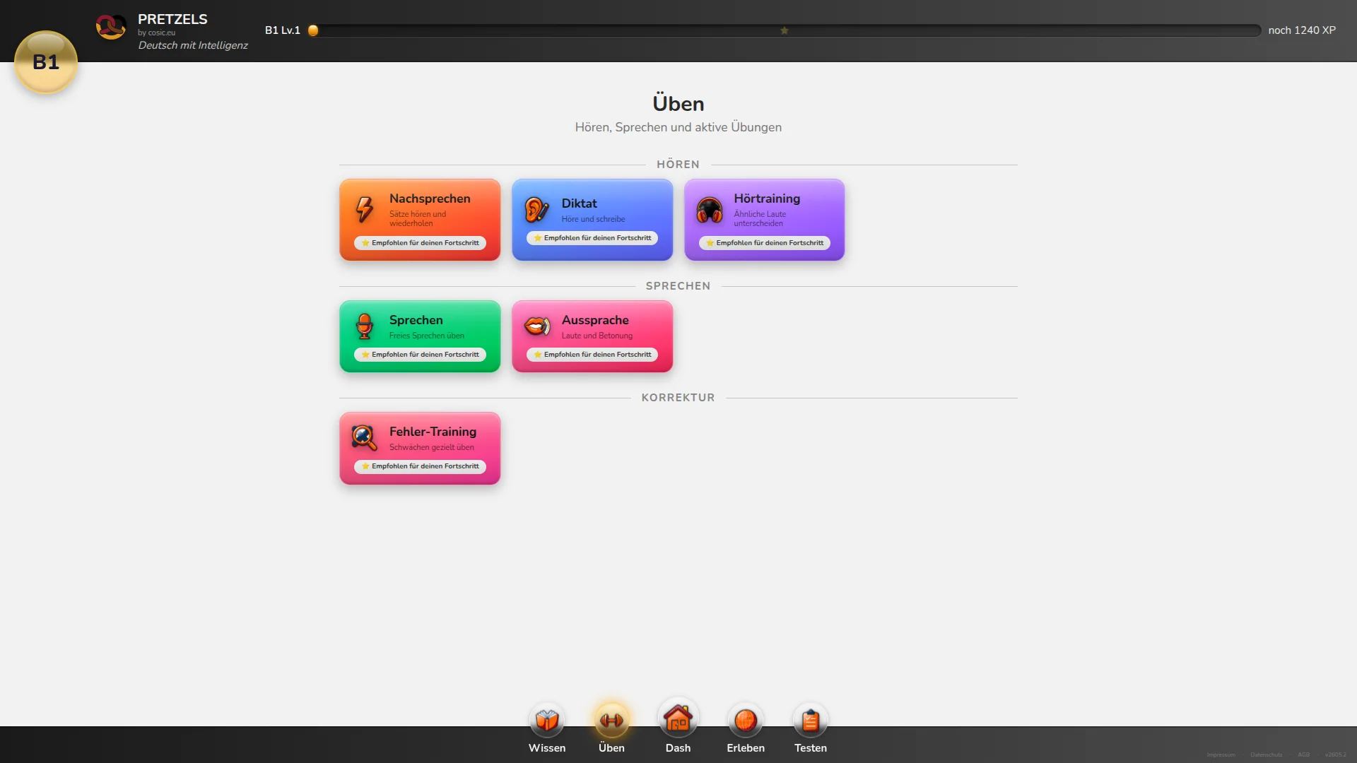Screen dimensions: 1357x763
Task: Open the Erleben tab label
Action: (746, 748)
